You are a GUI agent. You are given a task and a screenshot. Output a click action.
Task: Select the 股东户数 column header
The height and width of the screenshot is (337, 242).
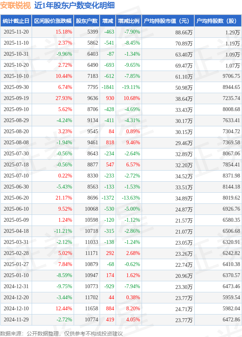[x=87, y=21]
